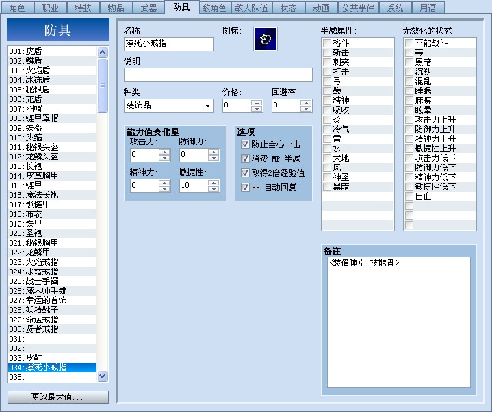
Task: Select 005:秘银盾 in the armor list
Action: point(53,90)
